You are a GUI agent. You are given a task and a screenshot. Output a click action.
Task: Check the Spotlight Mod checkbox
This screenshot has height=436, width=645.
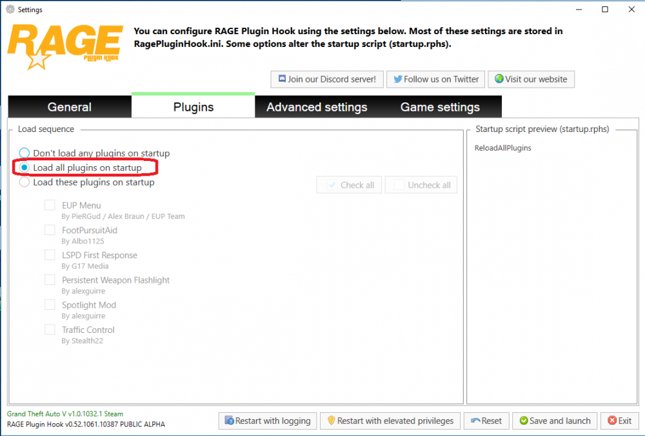pos(50,305)
